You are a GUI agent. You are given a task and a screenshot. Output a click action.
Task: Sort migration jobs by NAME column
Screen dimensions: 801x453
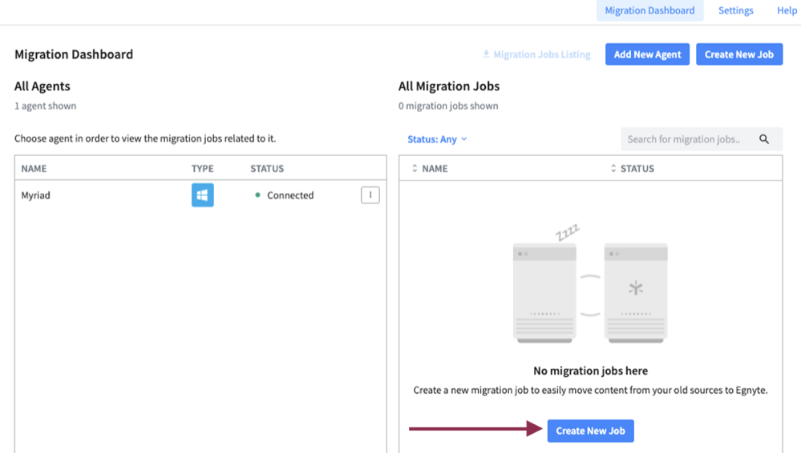point(430,168)
